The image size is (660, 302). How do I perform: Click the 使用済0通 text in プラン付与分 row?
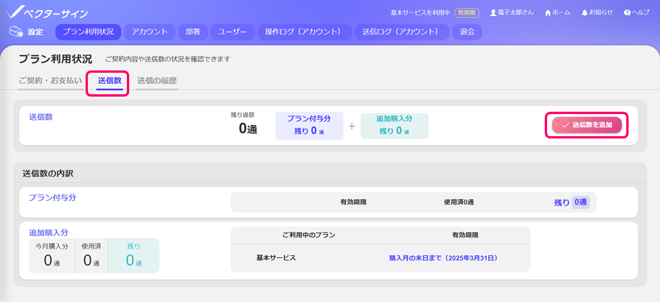click(x=459, y=202)
